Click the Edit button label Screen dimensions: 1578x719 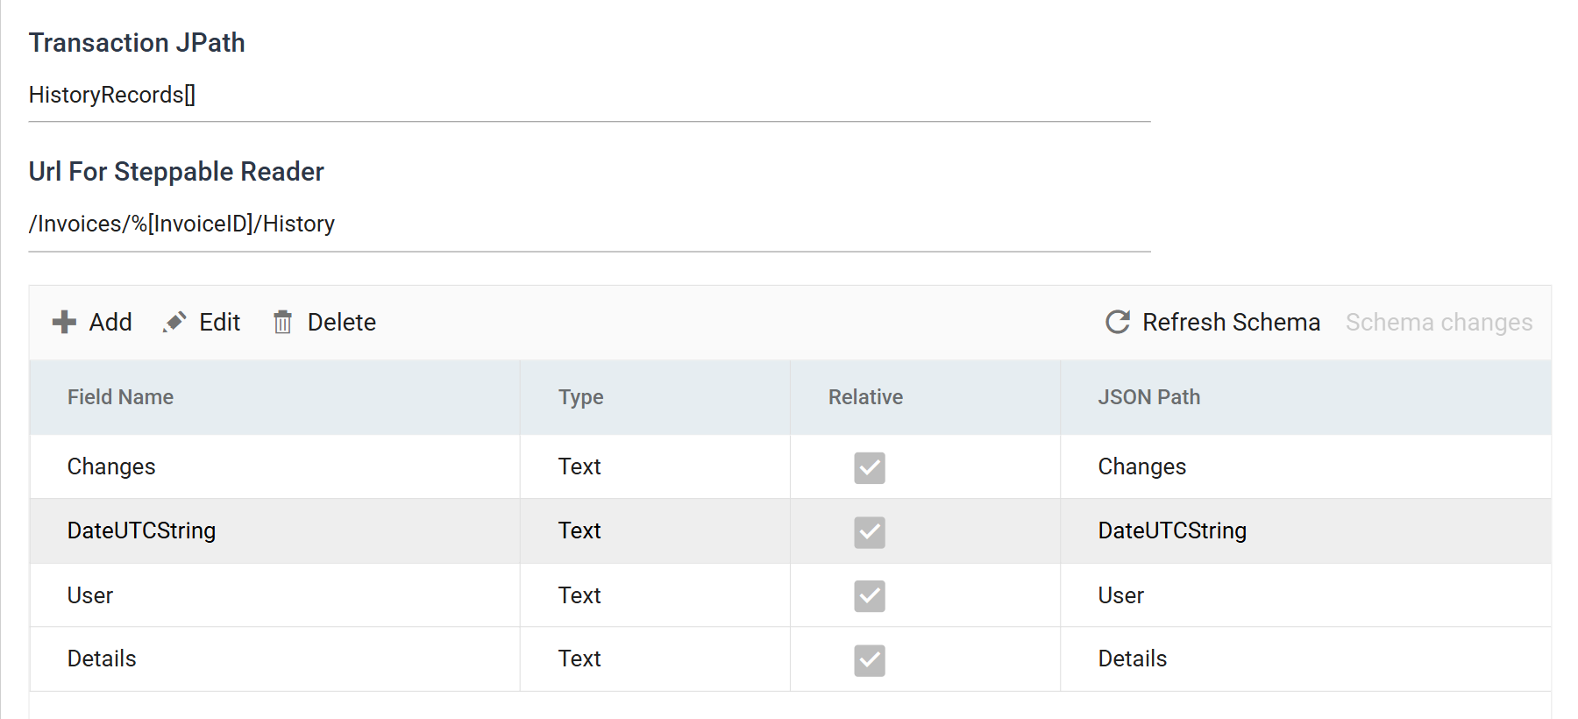coord(219,322)
